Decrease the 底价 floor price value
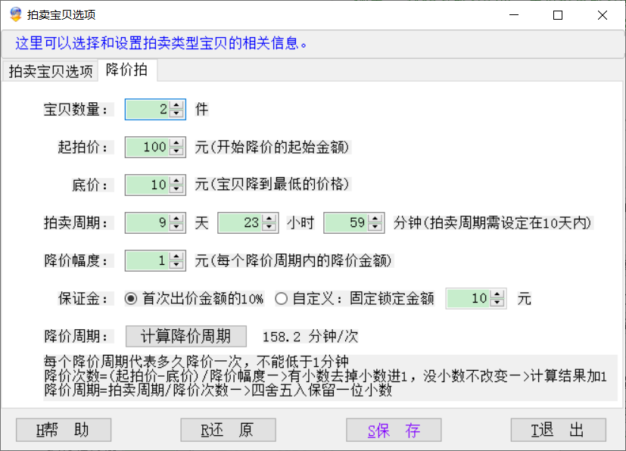Image resolution: width=626 pixels, height=451 pixels. pyautogui.click(x=177, y=189)
